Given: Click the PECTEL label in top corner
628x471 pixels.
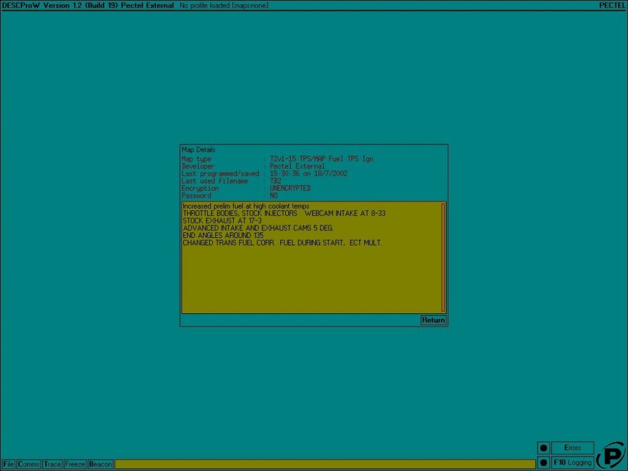Looking at the screenshot, I should tap(612, 5).
